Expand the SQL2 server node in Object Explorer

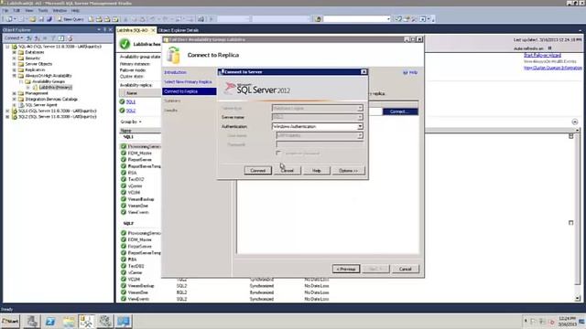point(7,117)
